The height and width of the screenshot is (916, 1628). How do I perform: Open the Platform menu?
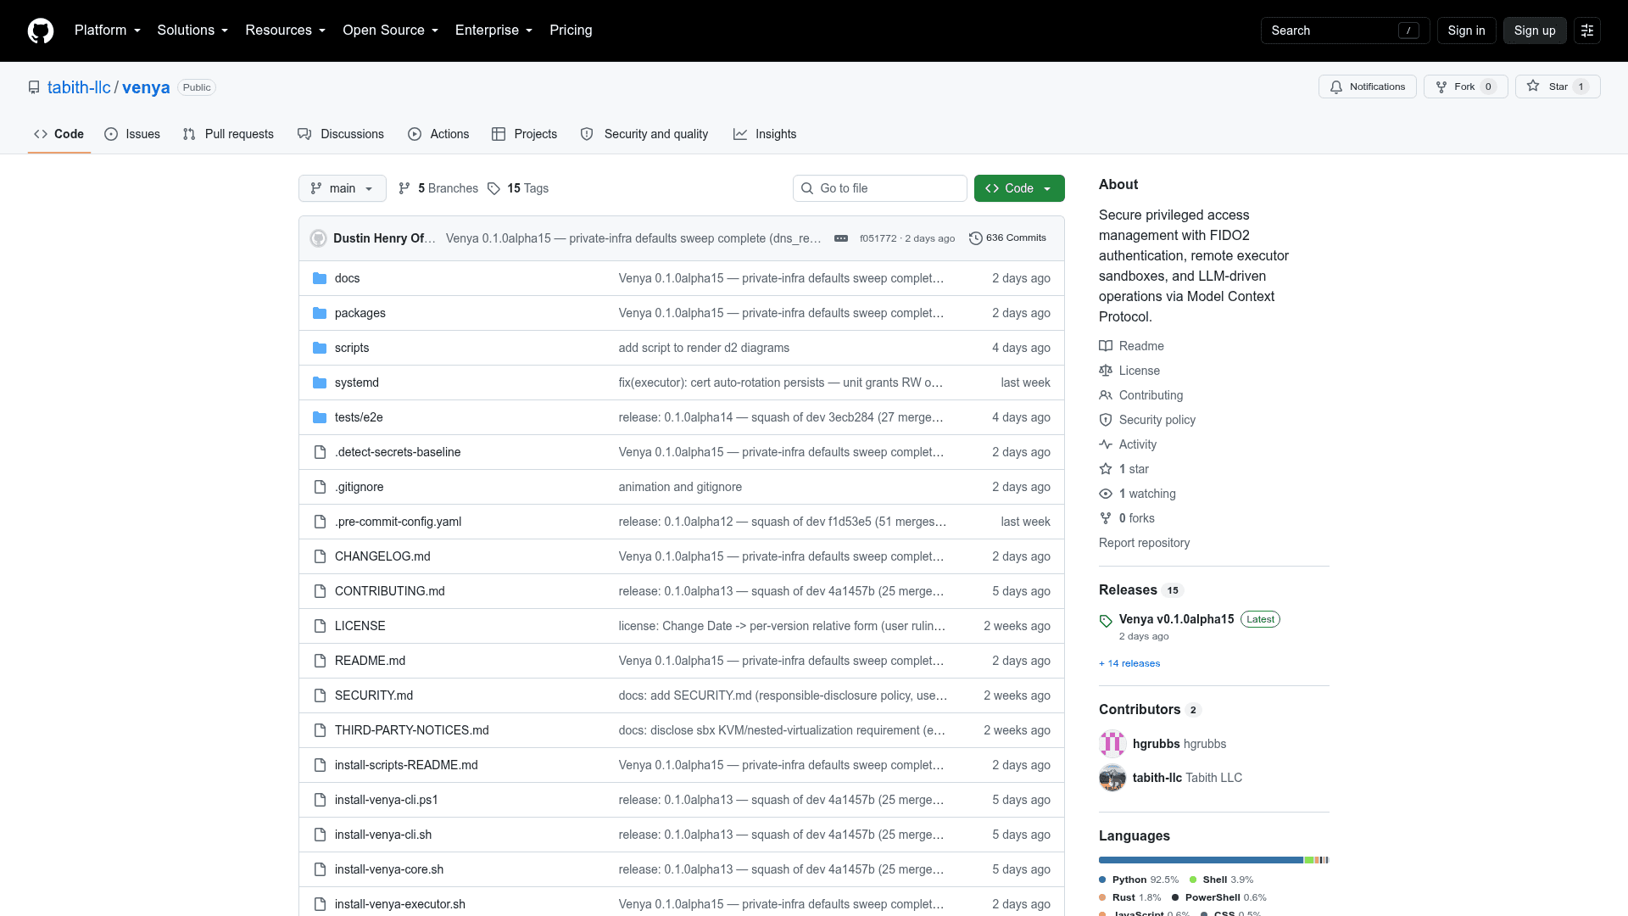108,31
